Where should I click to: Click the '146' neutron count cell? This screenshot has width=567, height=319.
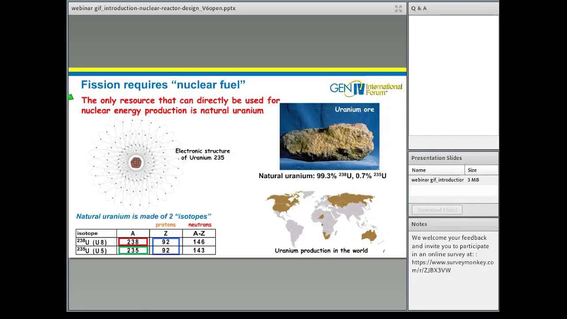pyautogui.click(x=199, y=242)
